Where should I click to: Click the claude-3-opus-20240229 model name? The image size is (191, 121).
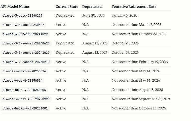22,16
